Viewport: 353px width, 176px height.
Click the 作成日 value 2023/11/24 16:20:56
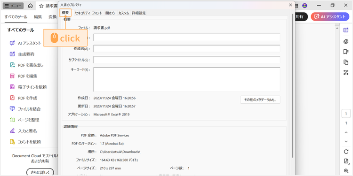tap(114, 98)
